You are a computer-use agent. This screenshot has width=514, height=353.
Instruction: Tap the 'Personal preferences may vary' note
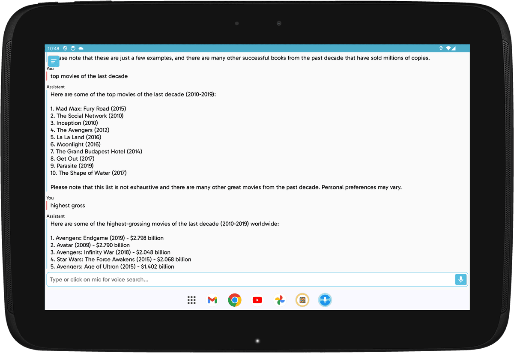point(362,187)
